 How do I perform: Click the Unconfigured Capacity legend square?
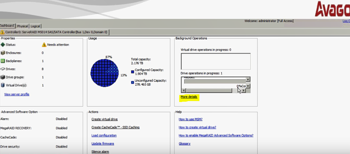click(x=133, y=82)
